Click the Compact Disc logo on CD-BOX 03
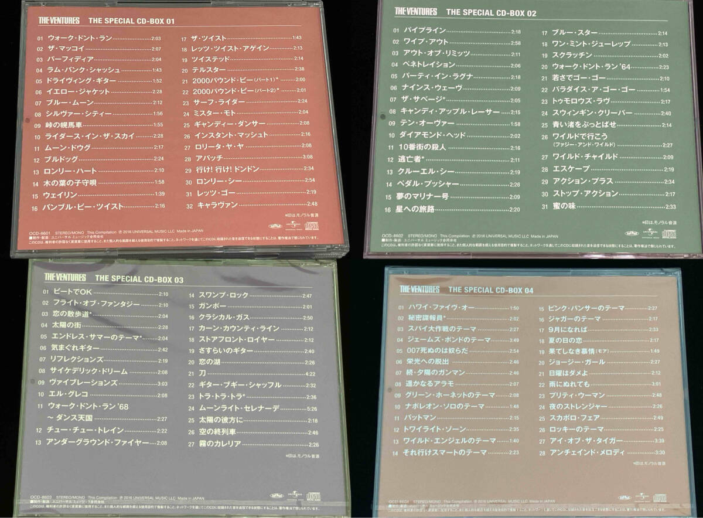Screen dimensions: 703x518 (312, 497)
